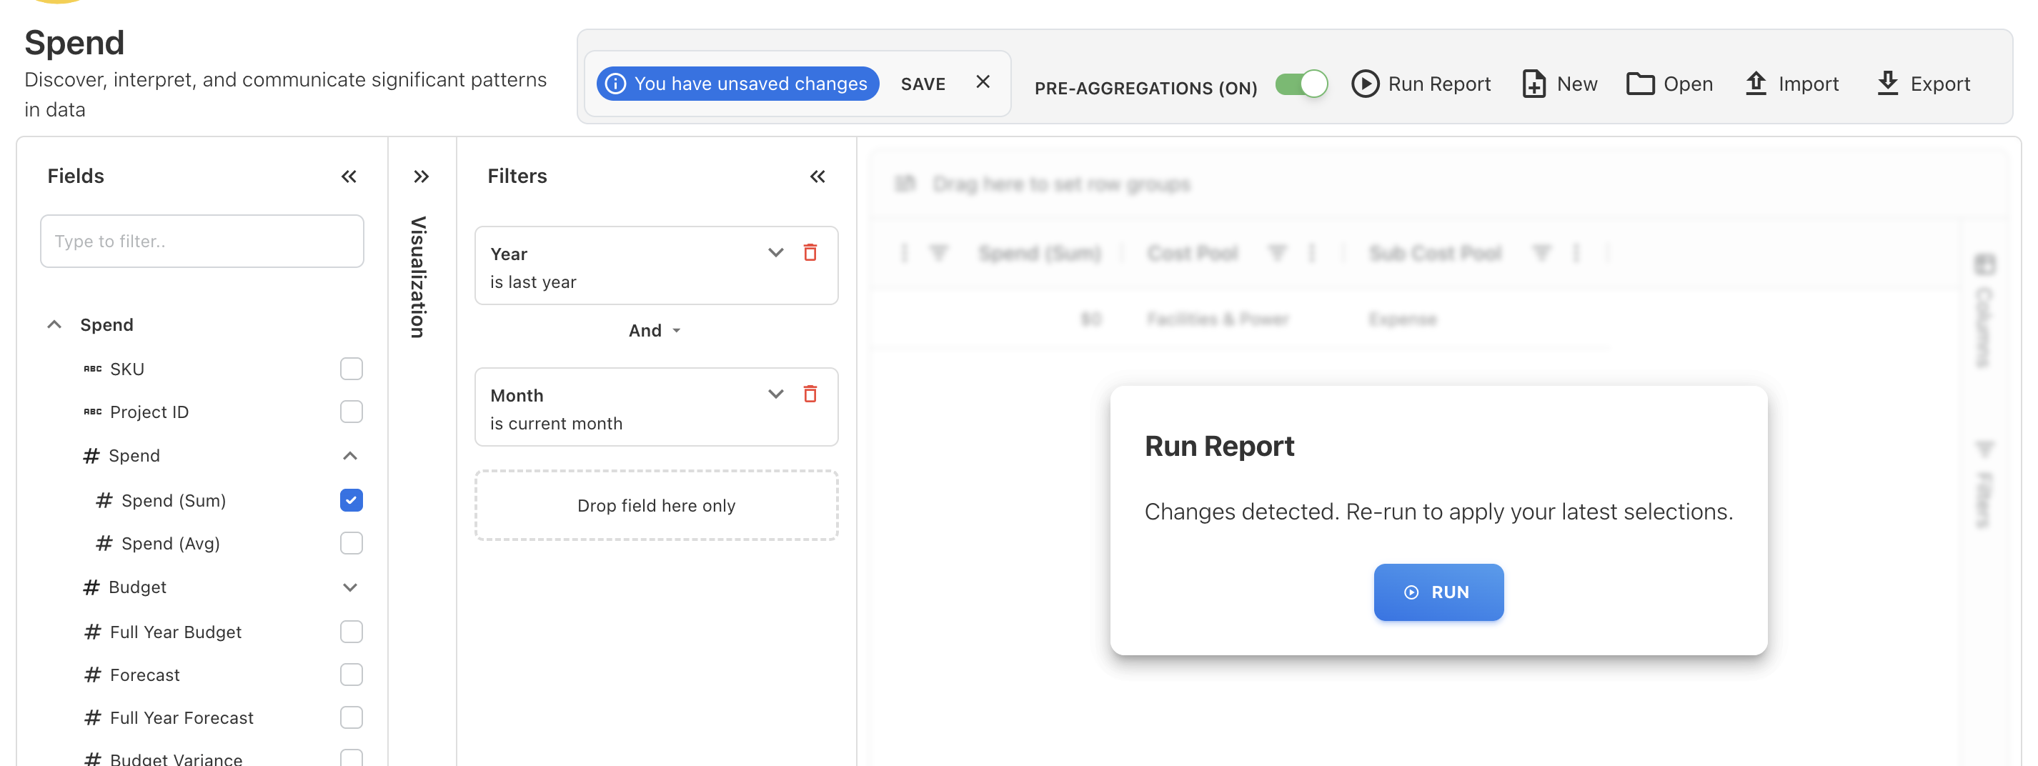The image size is (2038, 766).
Task: Collapse the Fields panel using double-chevron
Action: 348,176
